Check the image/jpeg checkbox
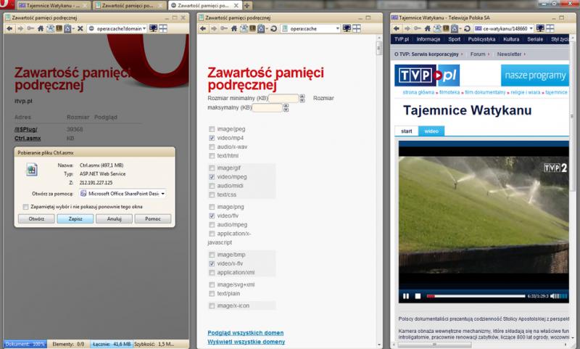Image resolution: width=580 pixels, height=349 pixels. click(x=212, y=129)
